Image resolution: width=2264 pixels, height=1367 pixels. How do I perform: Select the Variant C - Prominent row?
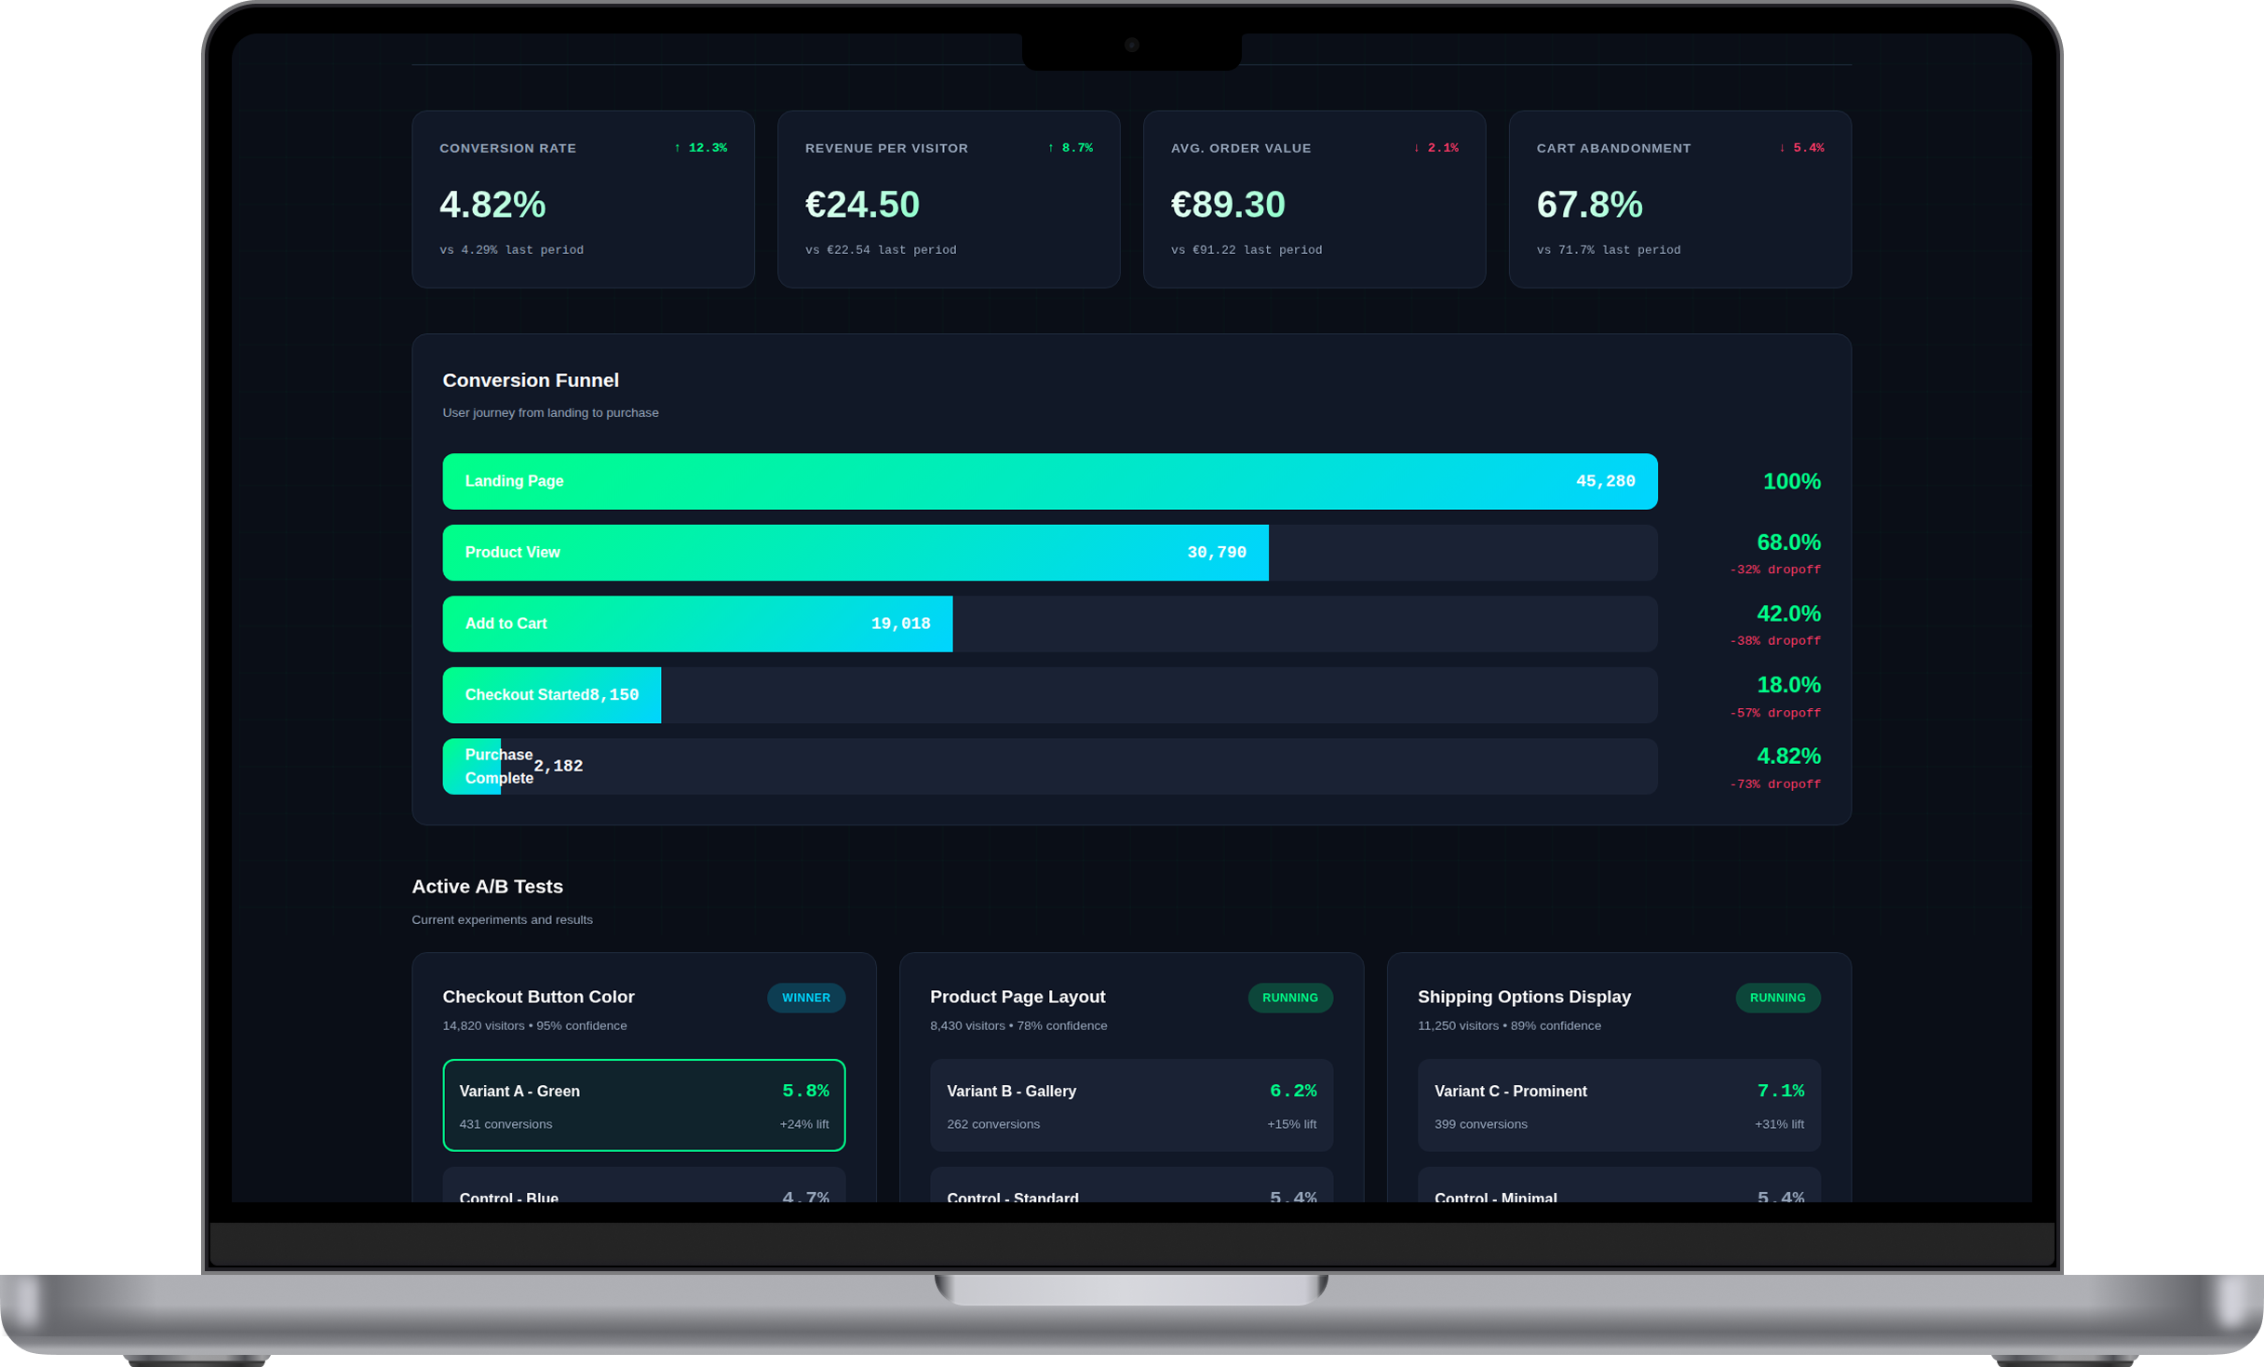tap(1618, 1105)
